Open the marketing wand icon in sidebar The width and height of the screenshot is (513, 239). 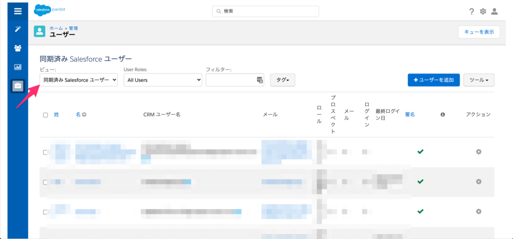pyautogui.click(x=18, y=29)
